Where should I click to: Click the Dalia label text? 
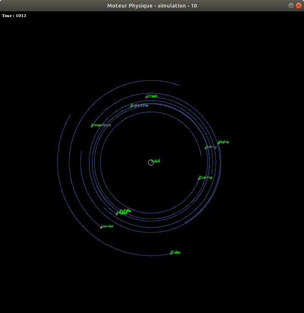pyautogui.click(x=175, y=252)
